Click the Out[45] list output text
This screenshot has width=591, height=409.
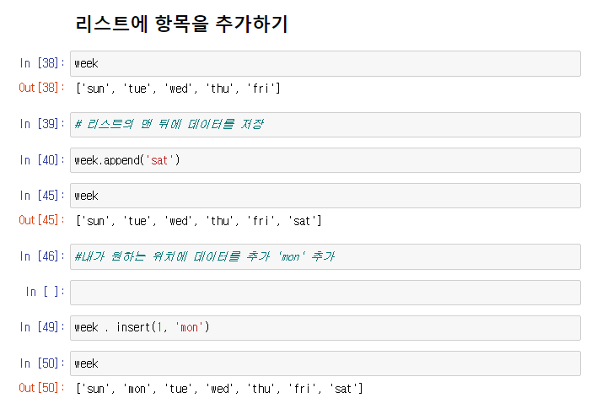[x=199, y=221]
